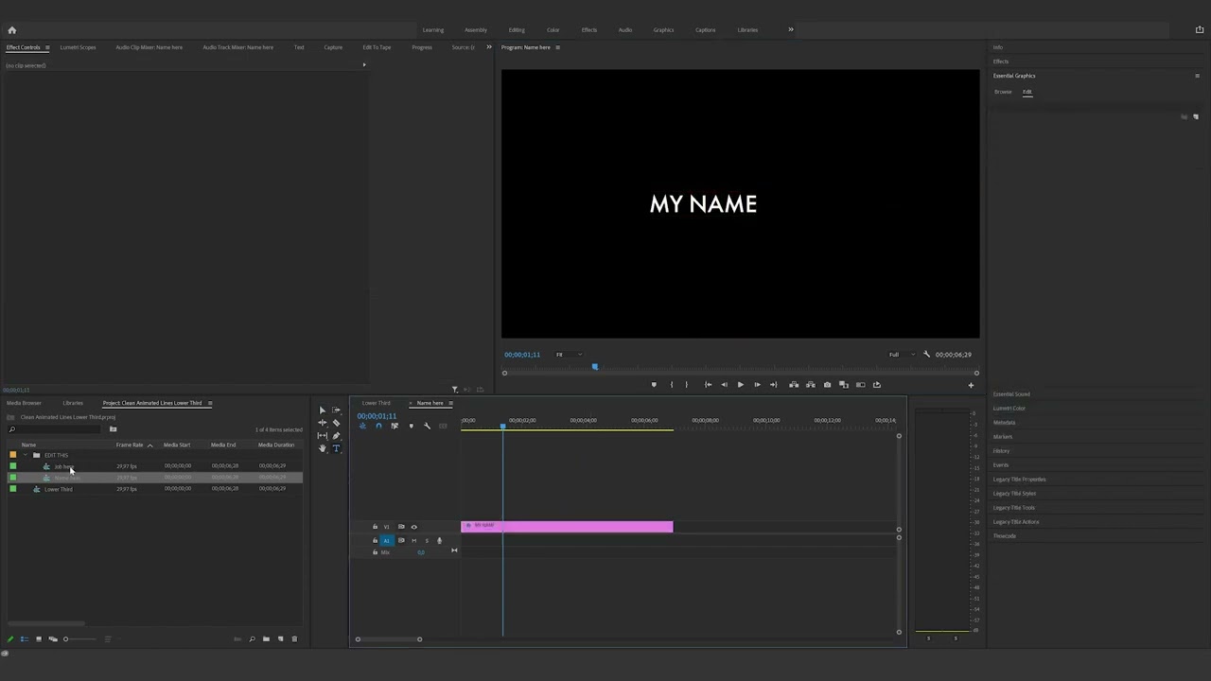1211x681 pixels.
Task: Open the Full playback resolution dropdown
Action: point(902,355)
